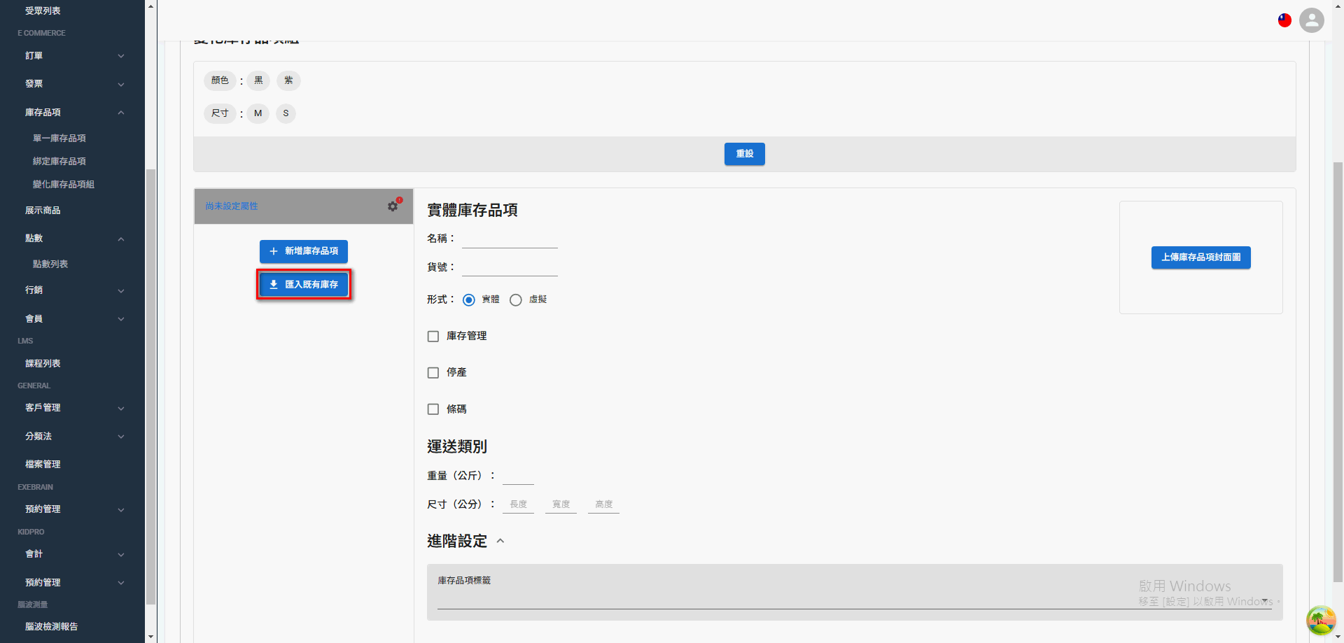Image resolution: width=1344 pixels, height=643 pixels.
Task: Click the 新增庫存品項 button
Action: (304, 251)
